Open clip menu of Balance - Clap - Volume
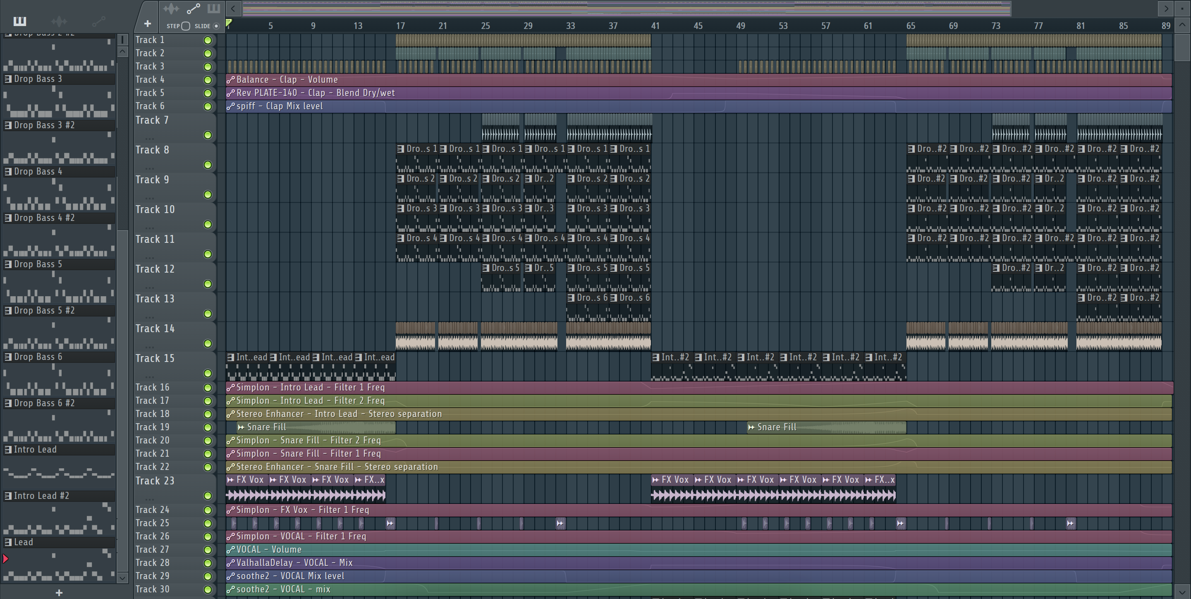The image size is (1191, 599). coord(230,80)
